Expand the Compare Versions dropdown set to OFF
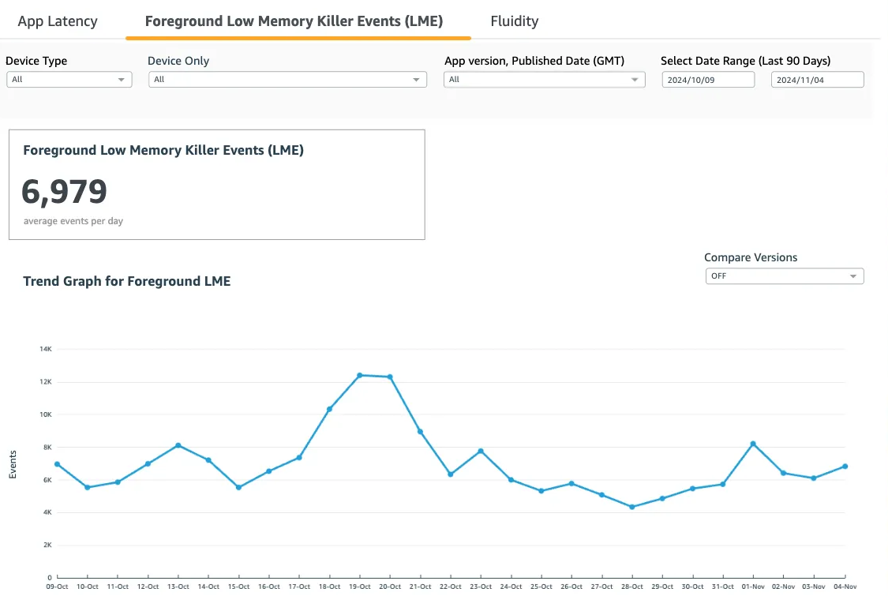 784,276
